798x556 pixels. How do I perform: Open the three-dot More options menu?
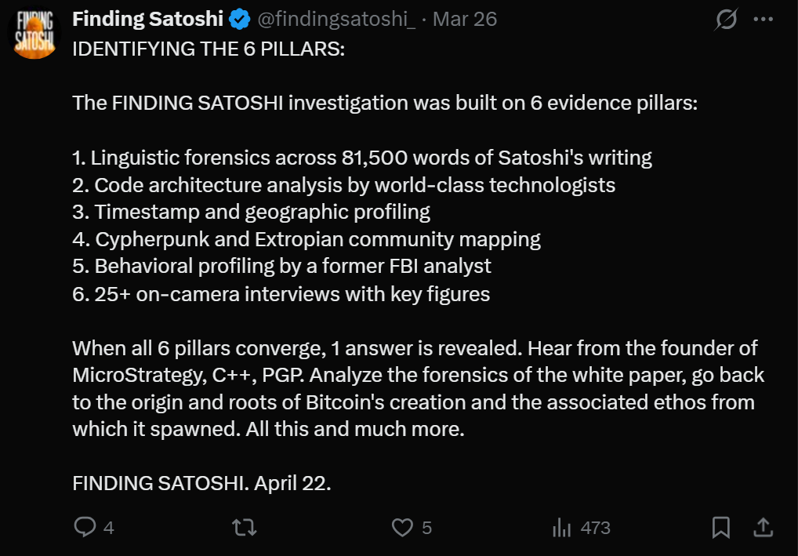pyautogui.click(x=763, y=20)
